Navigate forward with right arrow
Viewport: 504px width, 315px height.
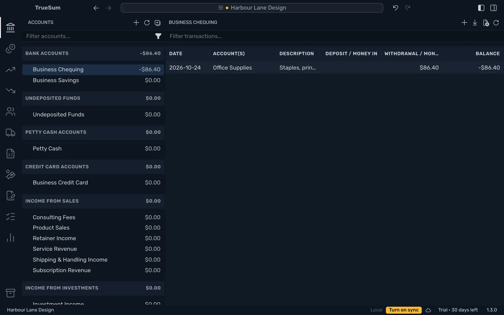tap(109, 8)
